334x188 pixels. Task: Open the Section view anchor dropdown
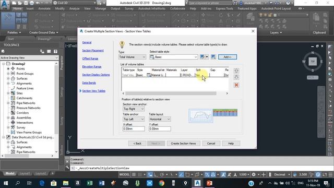(134, 109)
